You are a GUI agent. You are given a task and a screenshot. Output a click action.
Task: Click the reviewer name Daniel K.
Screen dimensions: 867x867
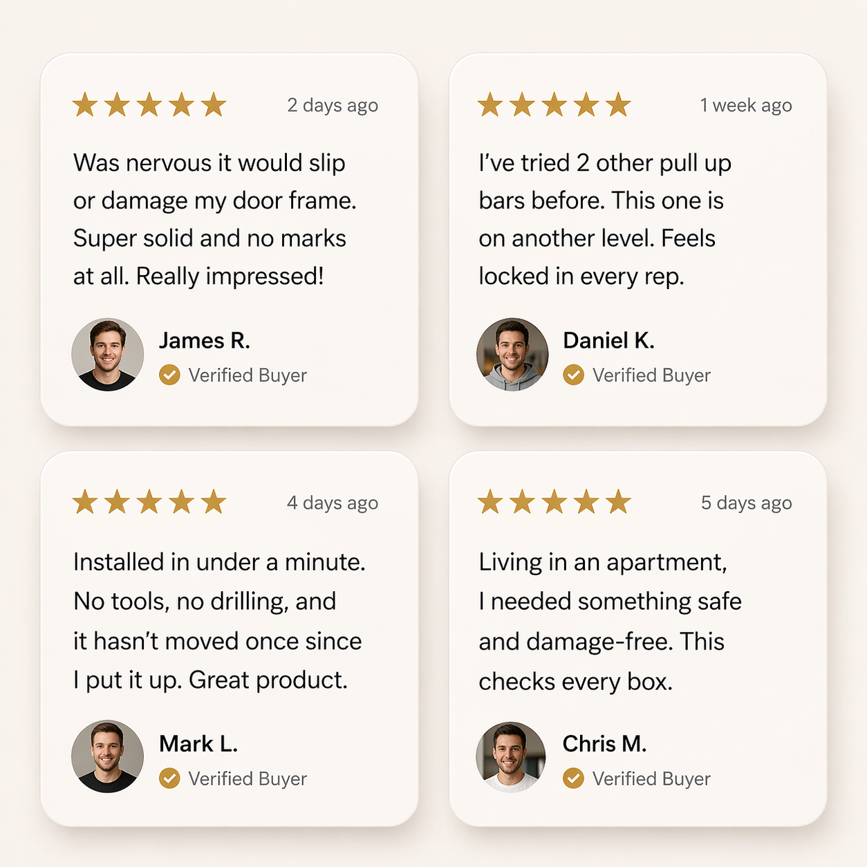(x=608, y=341)
